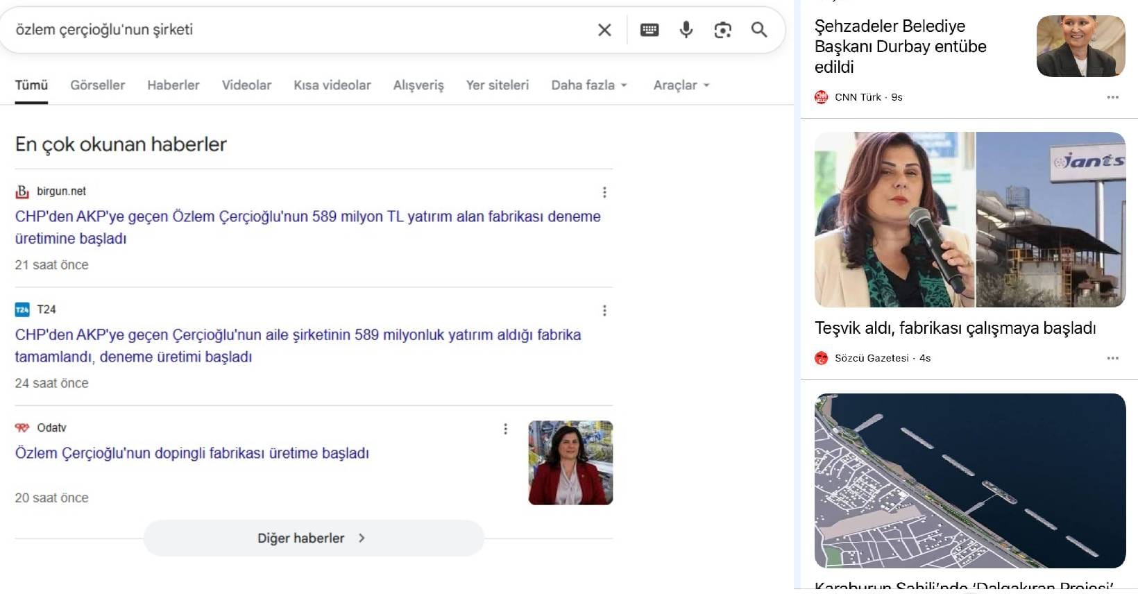
Task: Open Odatv headline about dopingli fabrika
Action: pos(192,453)
